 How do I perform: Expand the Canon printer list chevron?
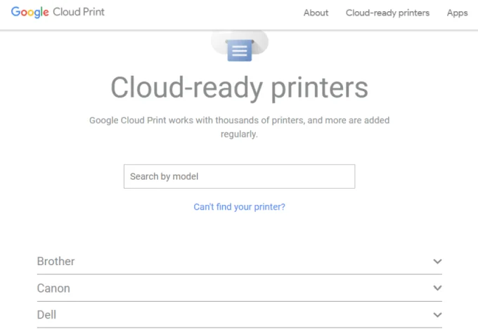point(437,288)
